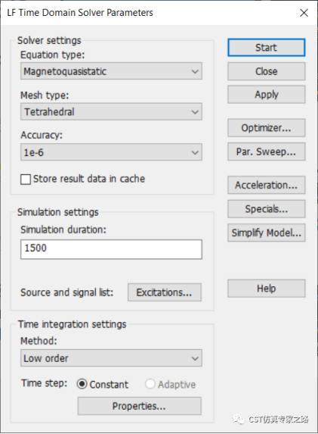The height and width of the screenshot is (434, 318).
Task: Expand the Equation type dropdown
Action: (x=111, y=71)
